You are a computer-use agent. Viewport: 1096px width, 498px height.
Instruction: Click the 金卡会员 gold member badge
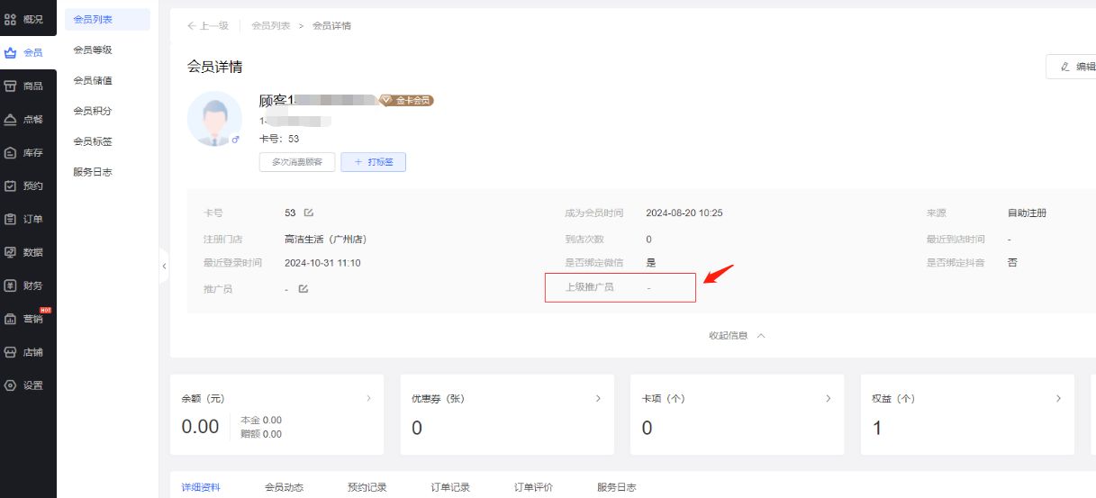(x=407, y=101)
